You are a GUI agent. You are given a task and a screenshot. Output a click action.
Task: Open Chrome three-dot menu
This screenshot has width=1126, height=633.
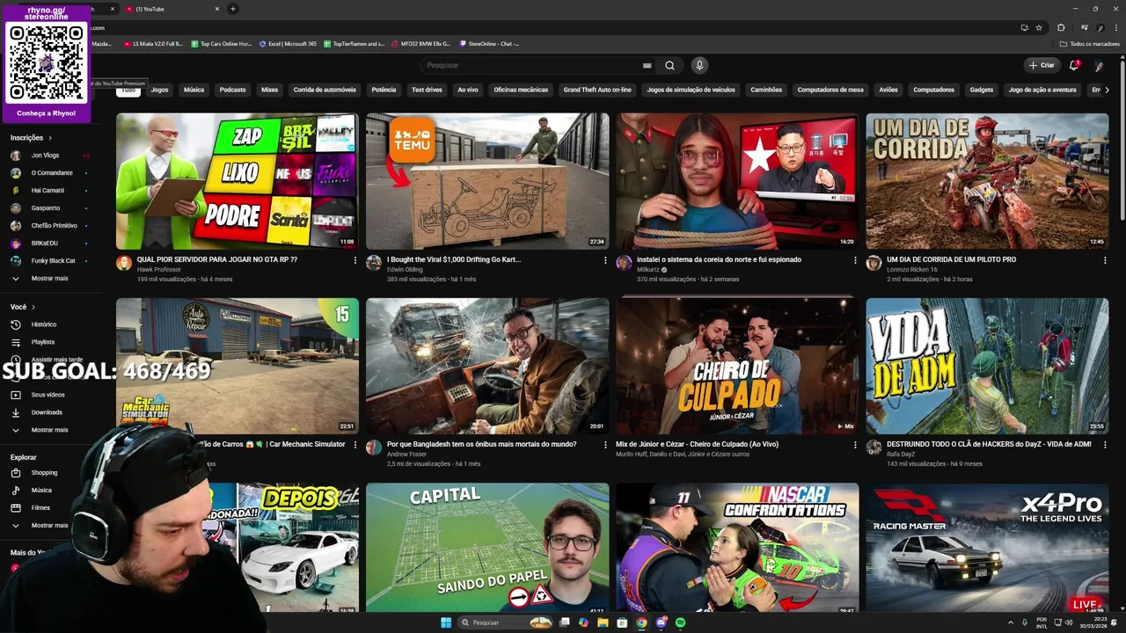1115,27
